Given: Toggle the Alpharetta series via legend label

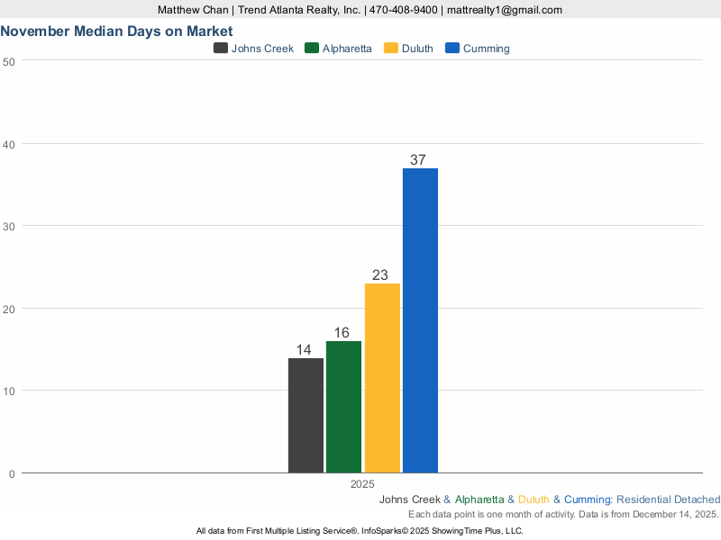Looking at the screenshot, I should (347, 49).
